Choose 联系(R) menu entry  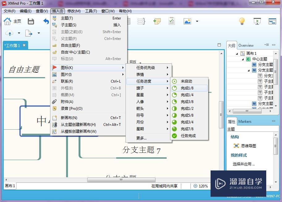coord(88,81)
